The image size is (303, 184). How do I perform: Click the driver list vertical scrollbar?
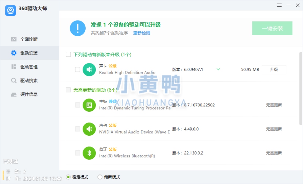click(300, 88)
